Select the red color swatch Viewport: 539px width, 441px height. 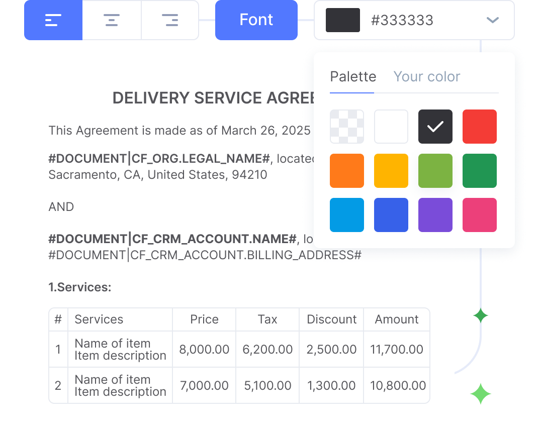pos(480,127)
